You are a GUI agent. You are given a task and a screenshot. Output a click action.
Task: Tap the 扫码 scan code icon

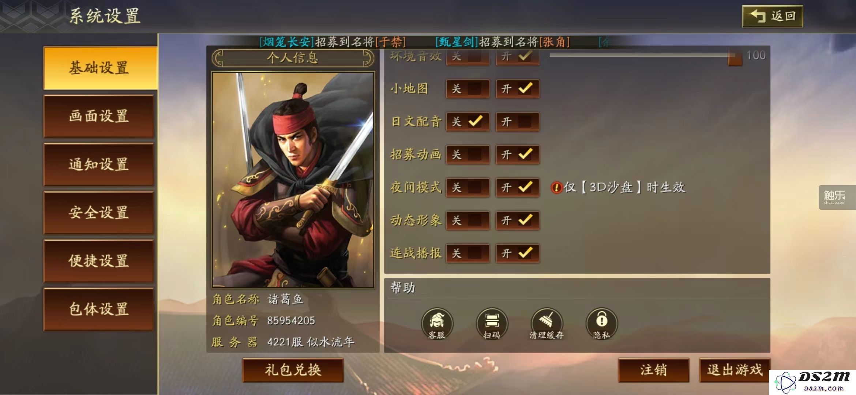point(492,324)
